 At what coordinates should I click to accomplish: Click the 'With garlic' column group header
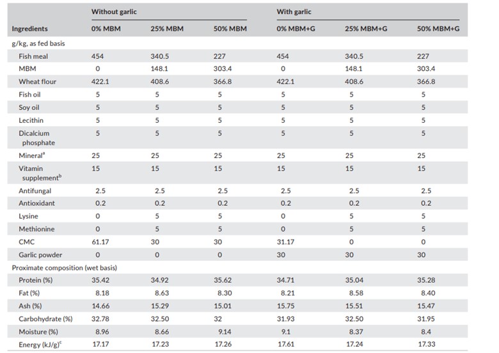(x=294, y=12)
